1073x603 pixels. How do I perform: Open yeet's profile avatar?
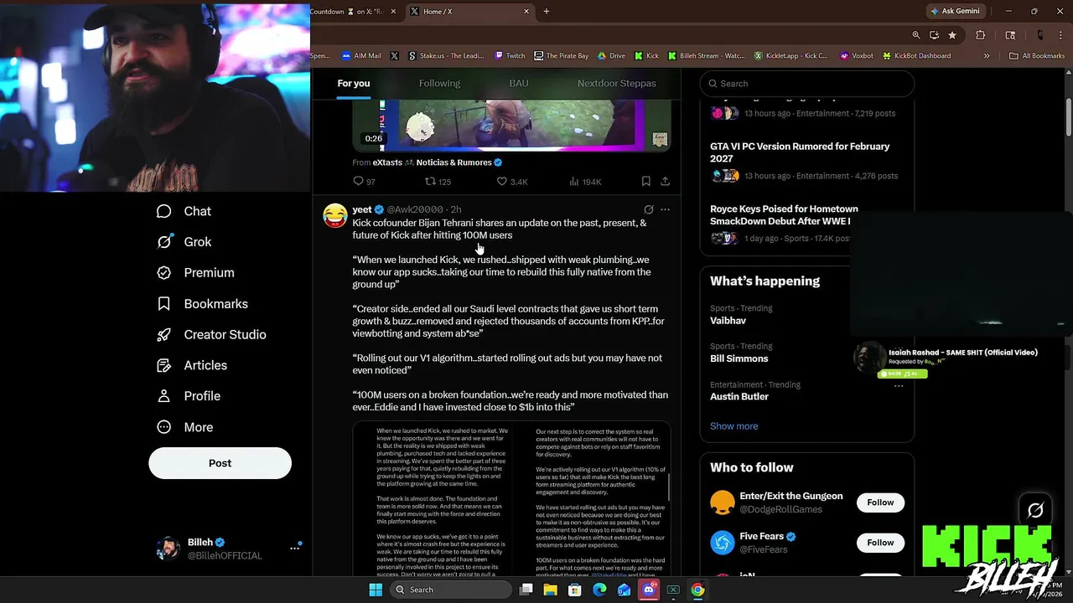(335, 215)
